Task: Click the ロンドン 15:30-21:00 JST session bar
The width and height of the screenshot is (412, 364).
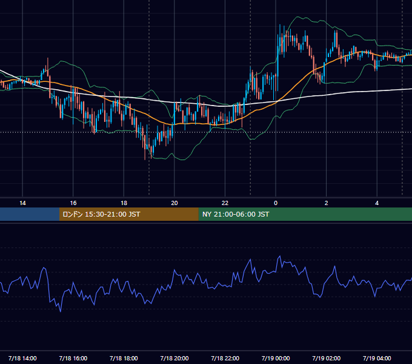Action: (x=128, y=214)
